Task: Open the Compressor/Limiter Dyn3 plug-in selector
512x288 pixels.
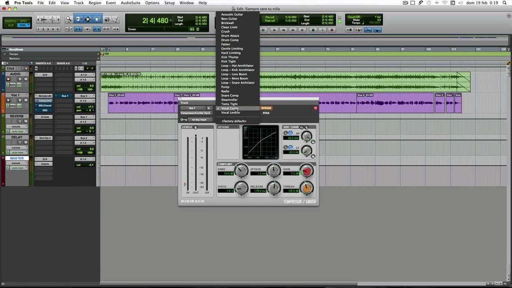Action: 196,113
